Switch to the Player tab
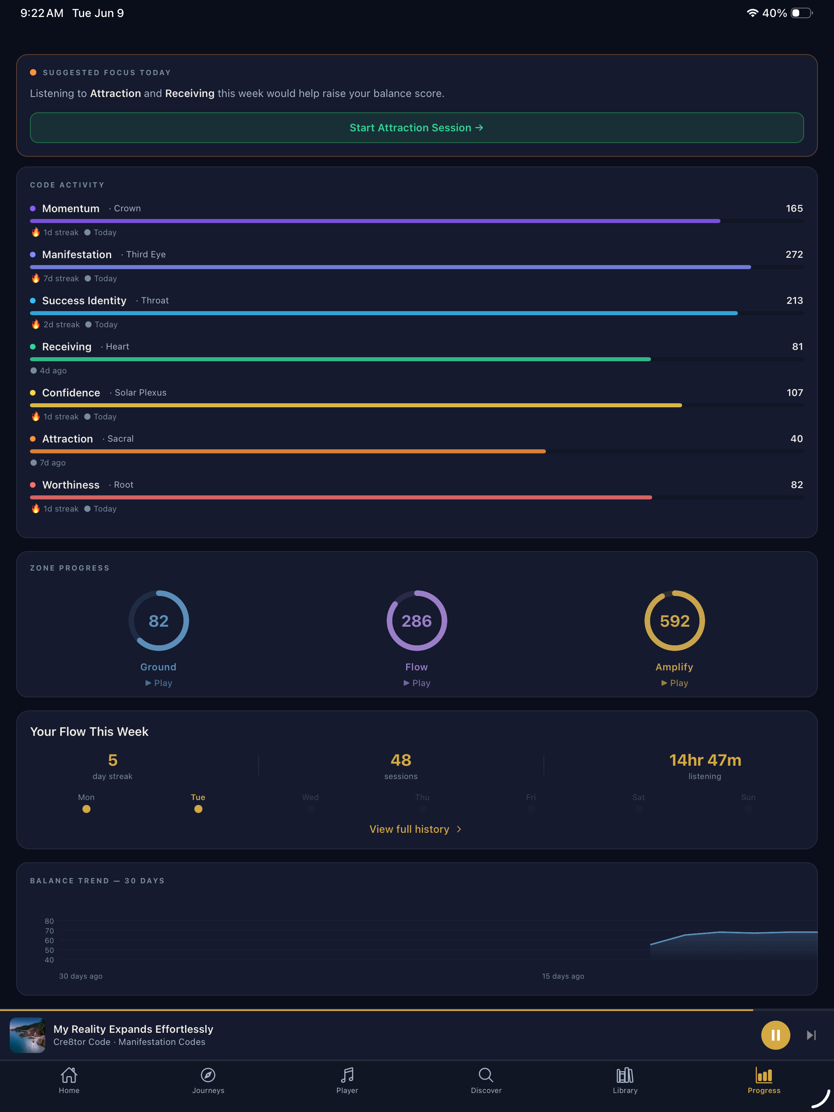Viewport: 834px width, 1112px height. [347, 1080]
